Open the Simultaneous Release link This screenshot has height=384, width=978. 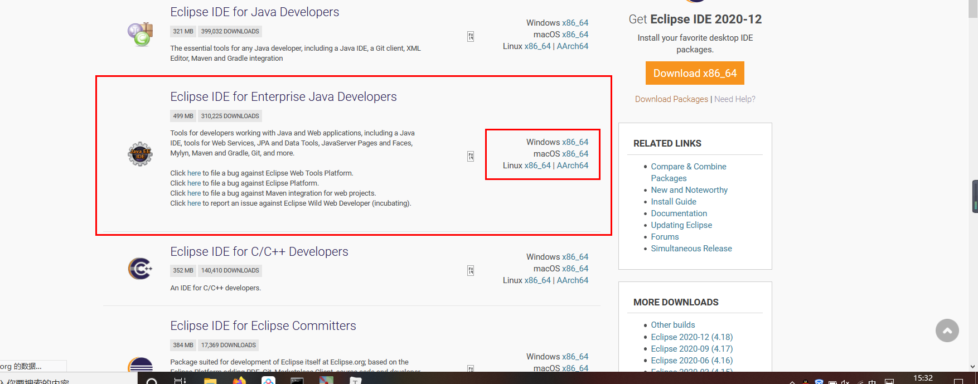pos(691,249)
